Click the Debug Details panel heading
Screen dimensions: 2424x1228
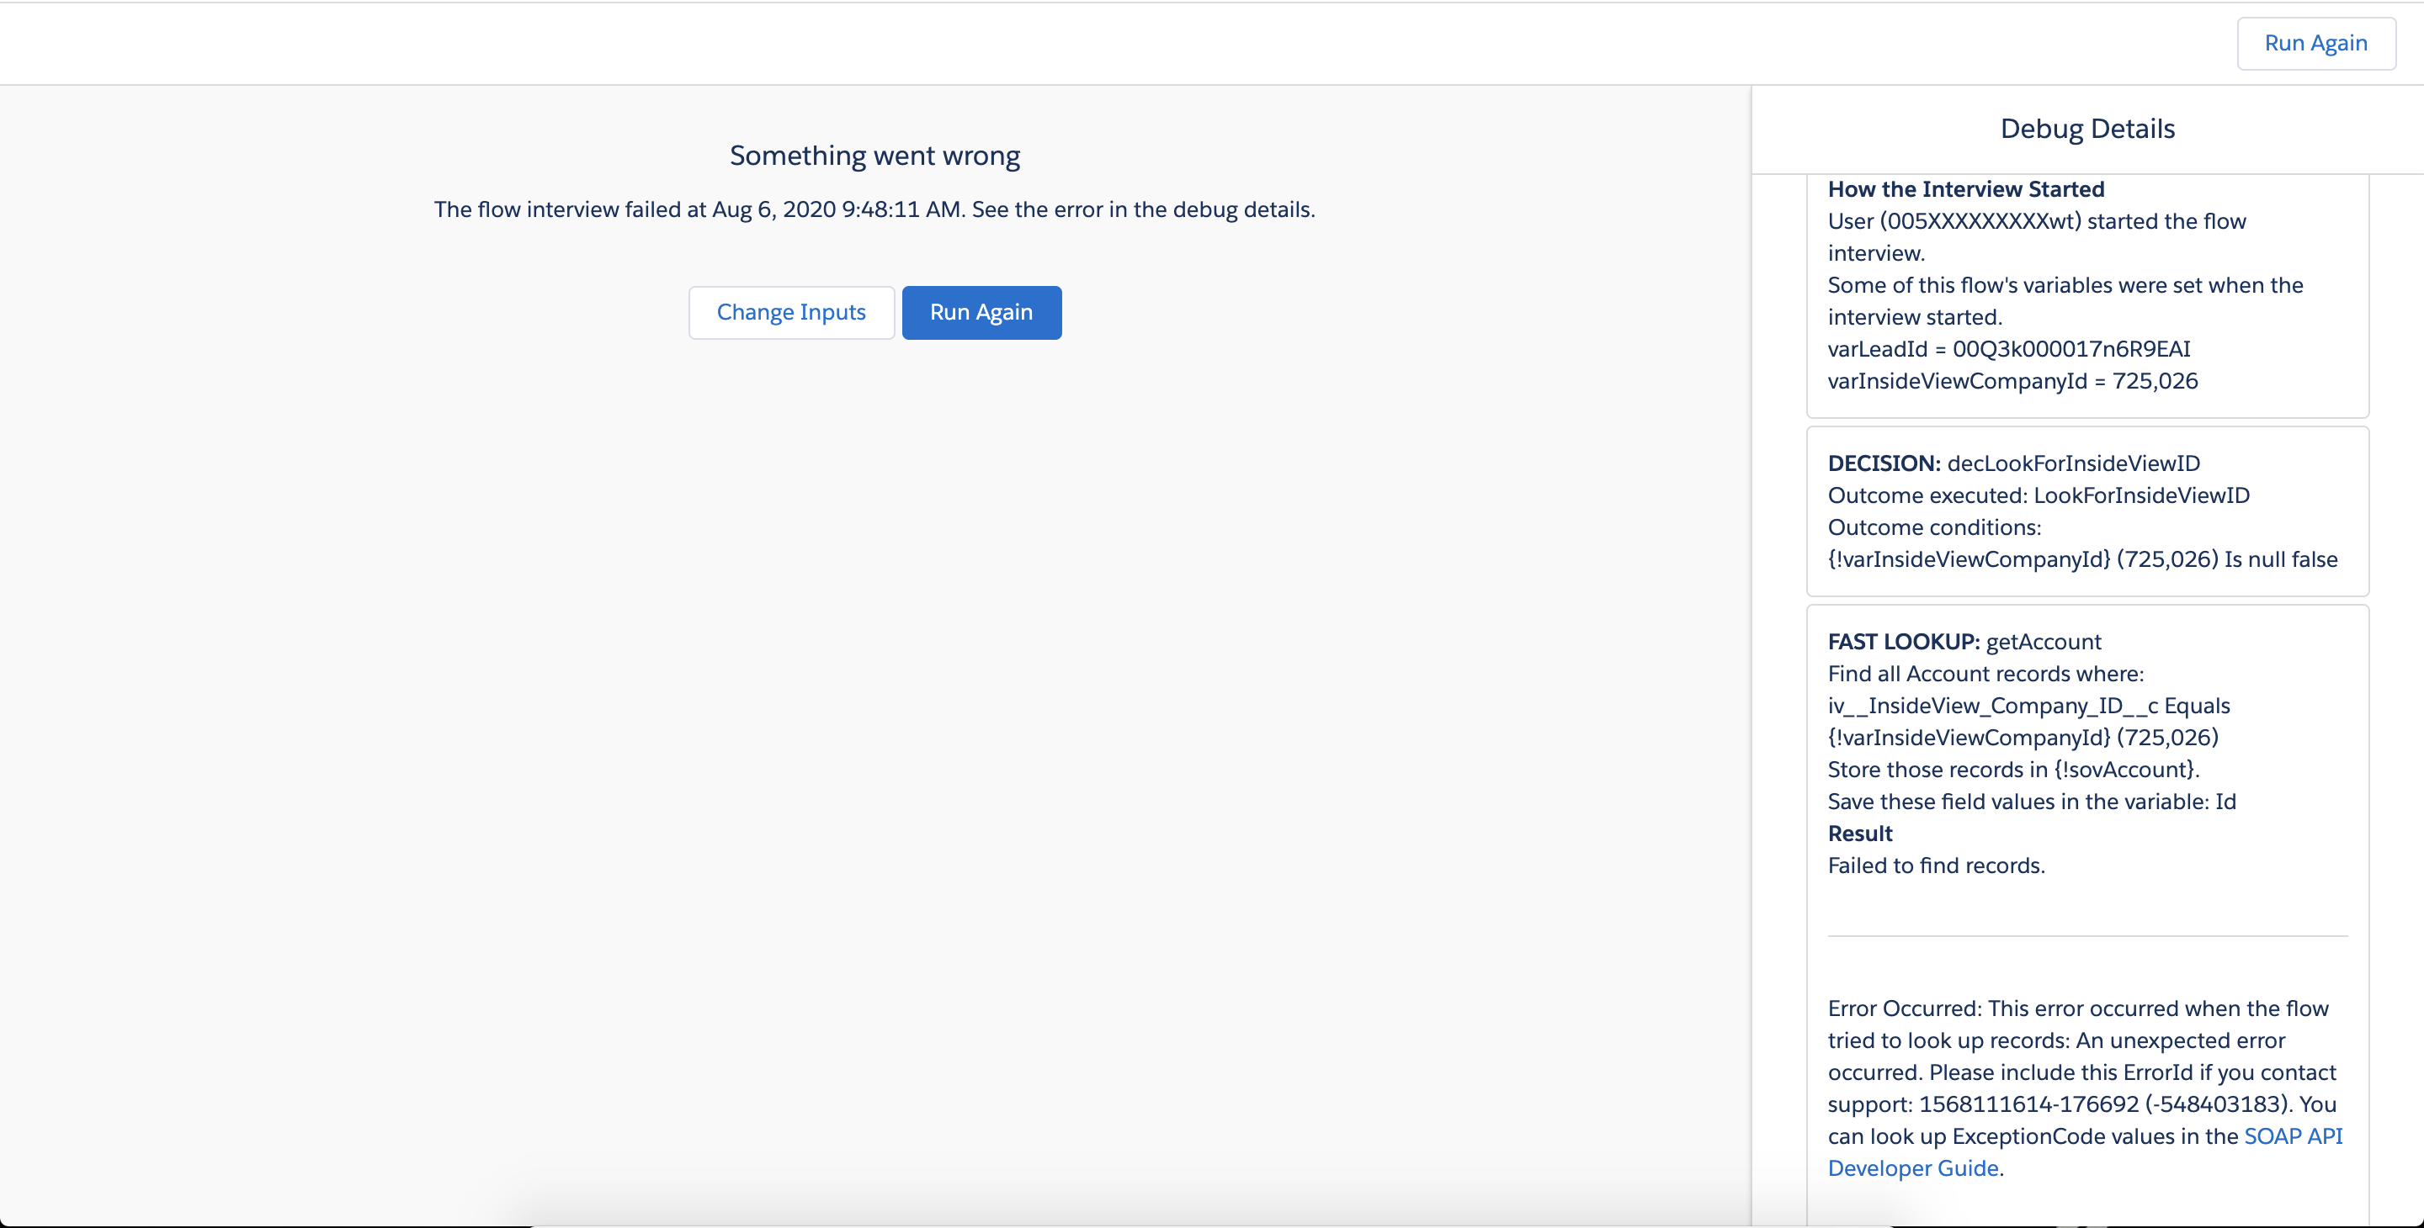2086,129
